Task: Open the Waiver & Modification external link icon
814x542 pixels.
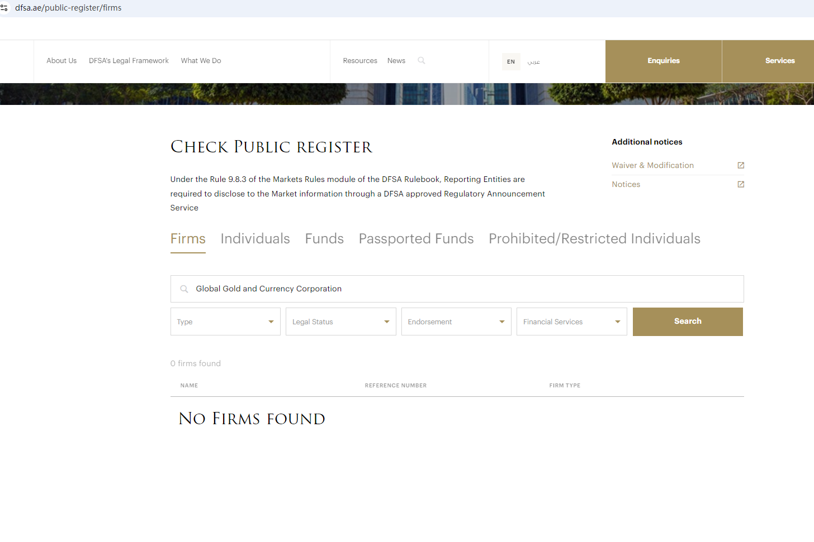Action: coord(741,165)
